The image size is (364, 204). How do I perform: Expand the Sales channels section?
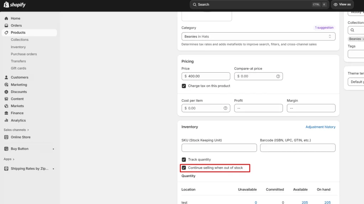(x=28, y=130)
